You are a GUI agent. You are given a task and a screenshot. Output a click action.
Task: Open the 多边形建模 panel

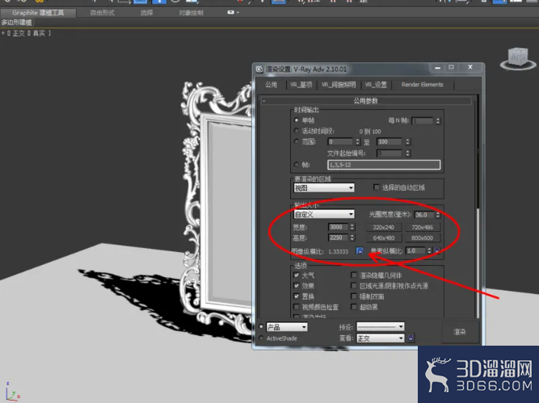coord(16,23)
